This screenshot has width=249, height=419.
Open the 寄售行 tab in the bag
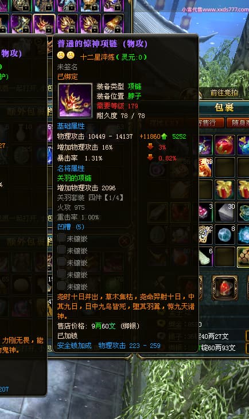[211, 123]
